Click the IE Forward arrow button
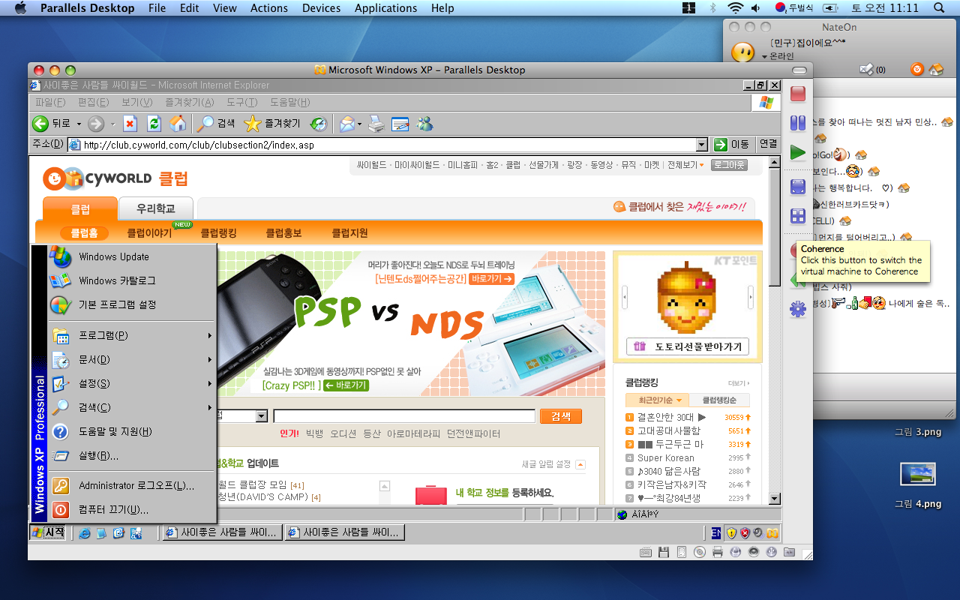The height and width of the screenshot is (600, 960). pos(96,124)
